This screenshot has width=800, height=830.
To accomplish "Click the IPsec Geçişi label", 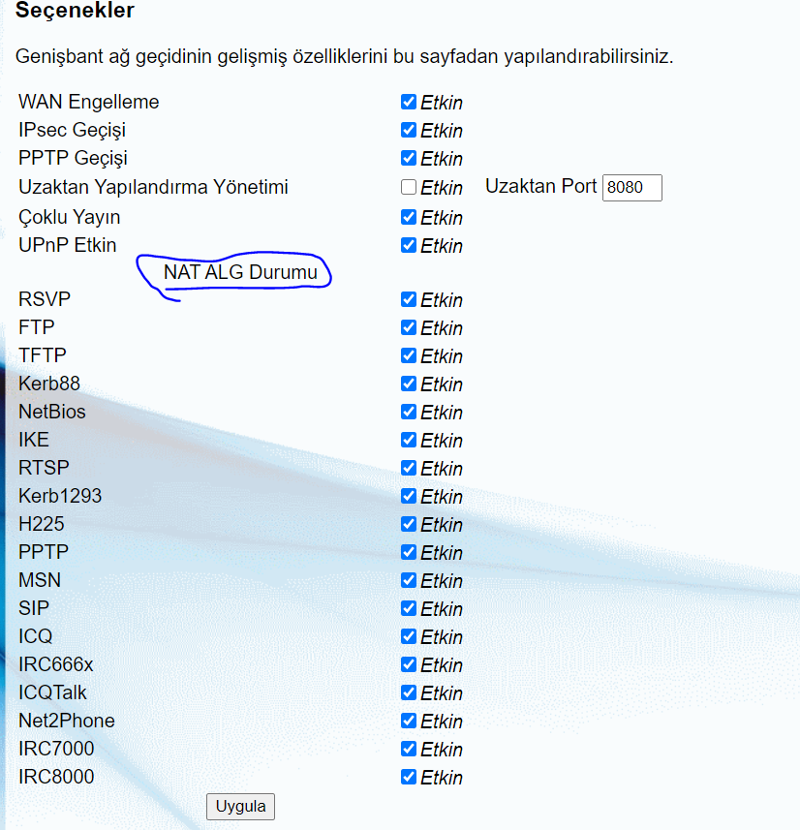I will [x=72, y=130].
